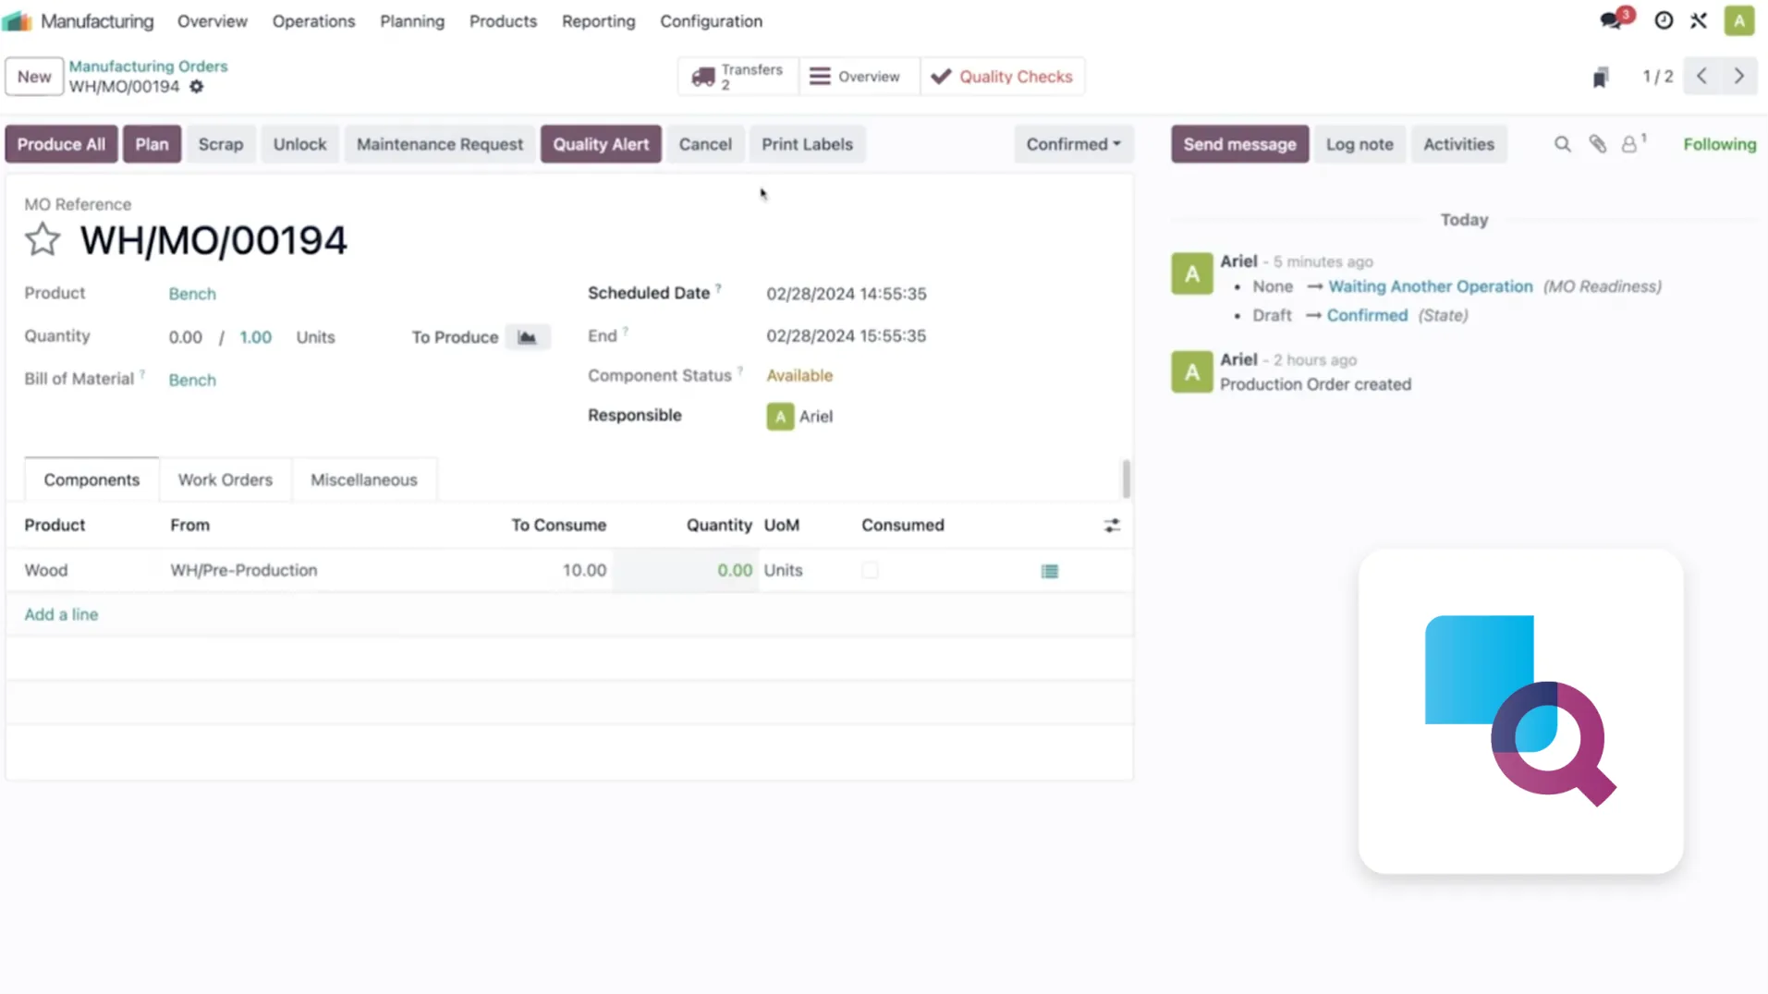Mark MO as favorite with star icon
Image resolution: width=1768 pixels, height=994 pixels.
coord(43,240)
